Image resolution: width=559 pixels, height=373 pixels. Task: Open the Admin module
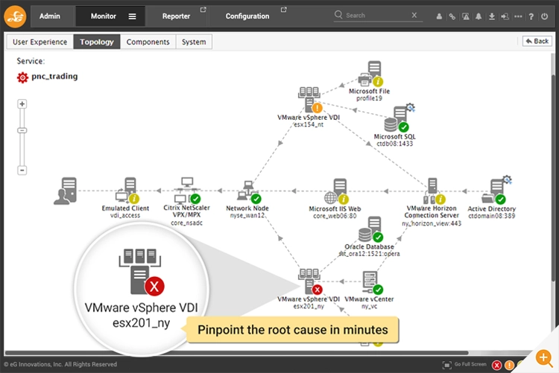tap(49, 16)
